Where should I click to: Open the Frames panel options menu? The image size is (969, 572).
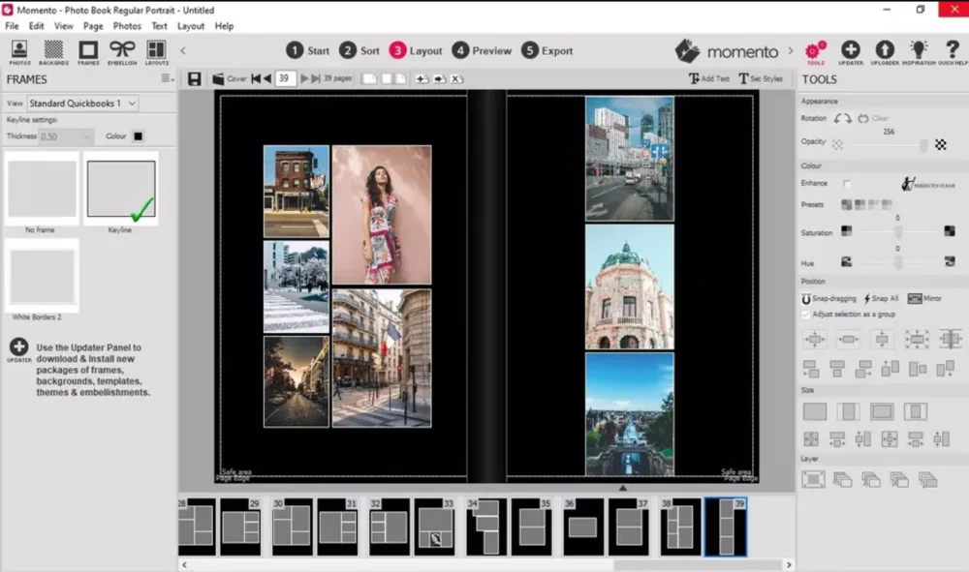(x=167, y=78)
